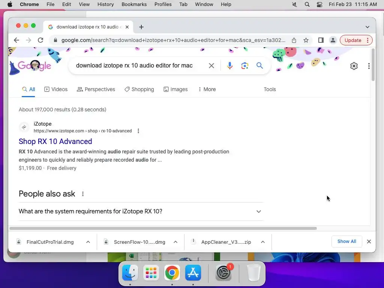Switch to the Videos tab
The height and width of the screenshot is (288, 384).
coord(56,89)
